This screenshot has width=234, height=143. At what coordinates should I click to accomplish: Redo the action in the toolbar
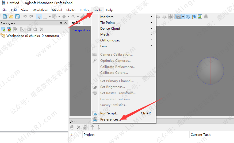click(x=31, y=16)
